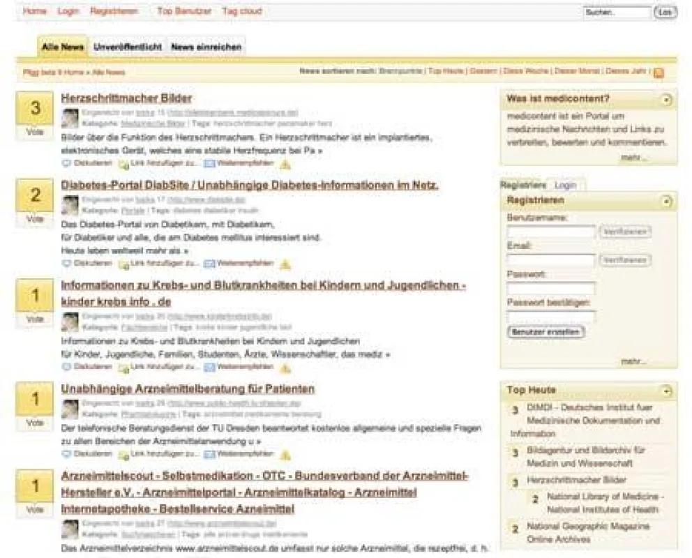Screen dimensions: 692x558
Task: Vote for Unabhängige Arzneimittelberatung story
Action: coord(34,423)
